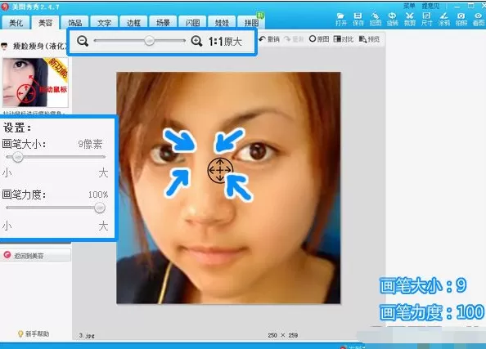The height and width of the screenshot is (349, 486).
Task: Click the zoom-in magnifier icon
Action: pyautogui.click(x=196, y=41)
